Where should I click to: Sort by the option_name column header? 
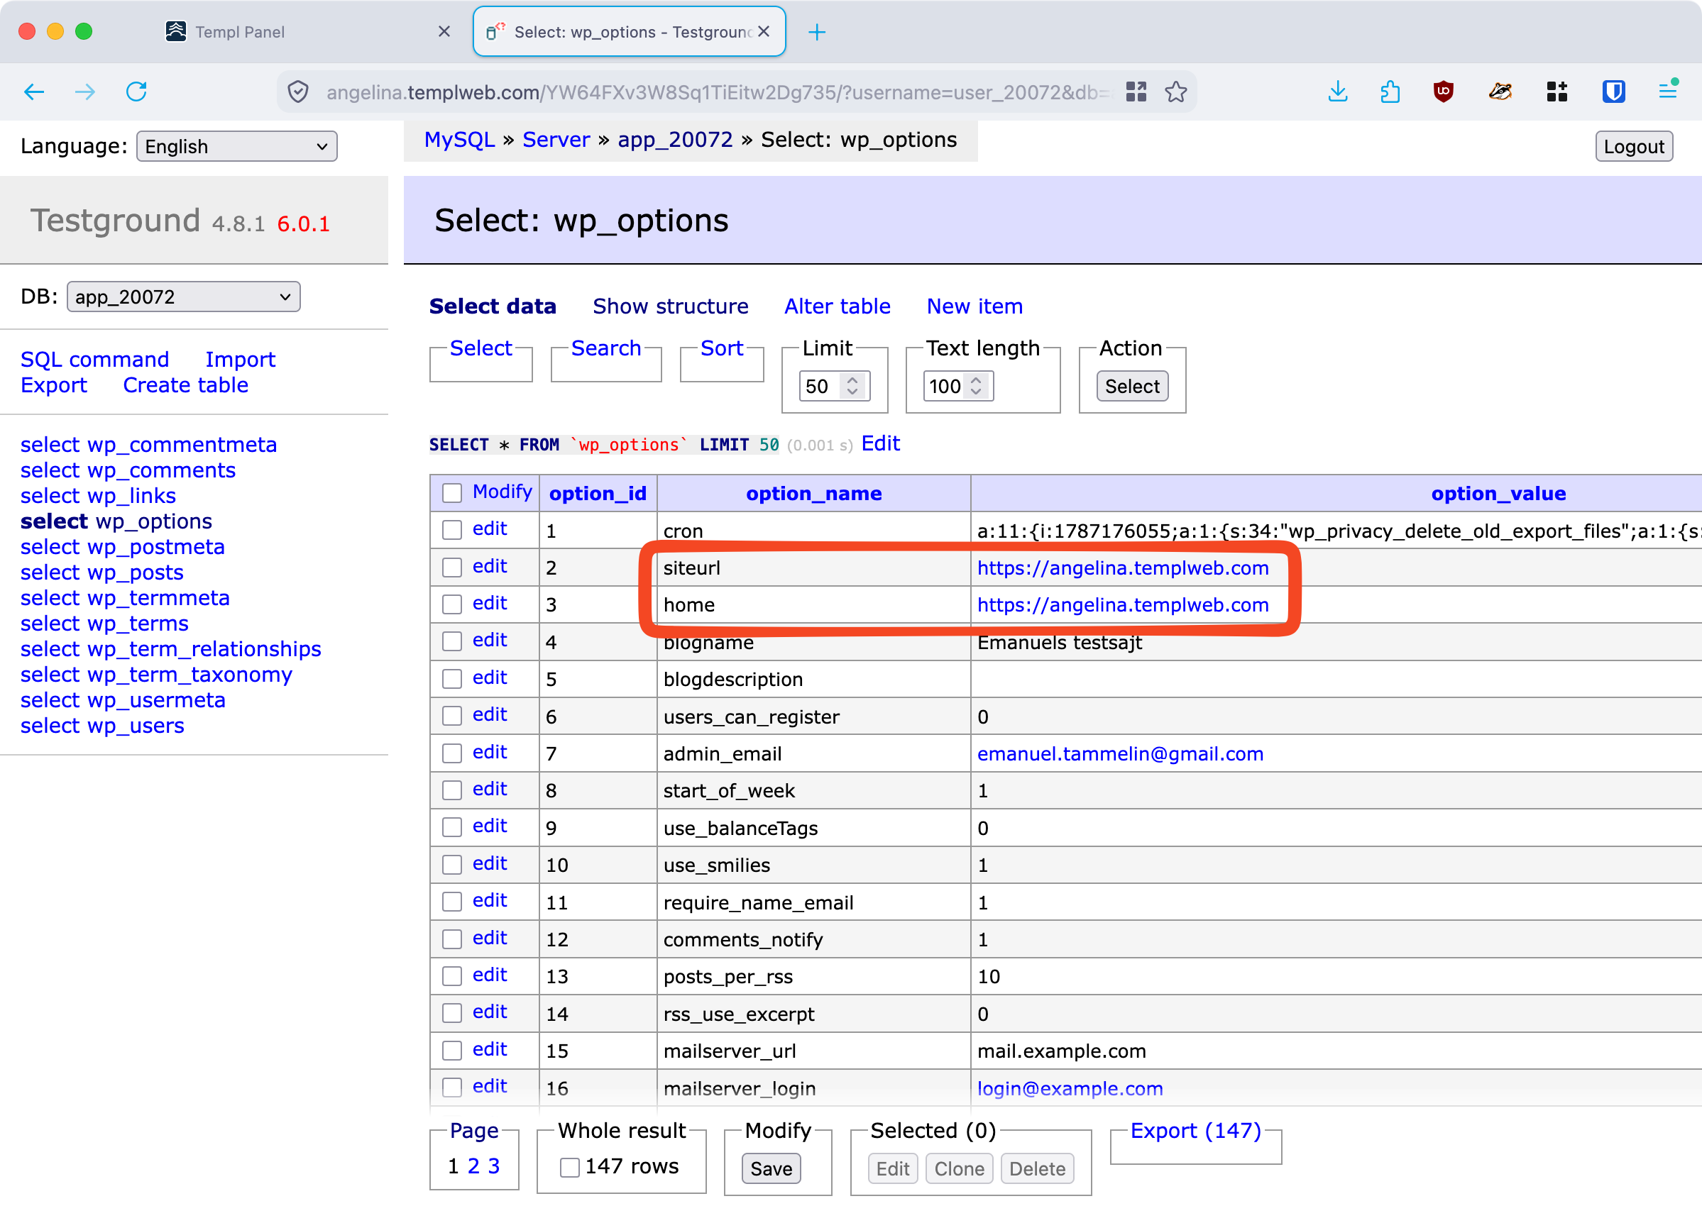coord(813,494)
